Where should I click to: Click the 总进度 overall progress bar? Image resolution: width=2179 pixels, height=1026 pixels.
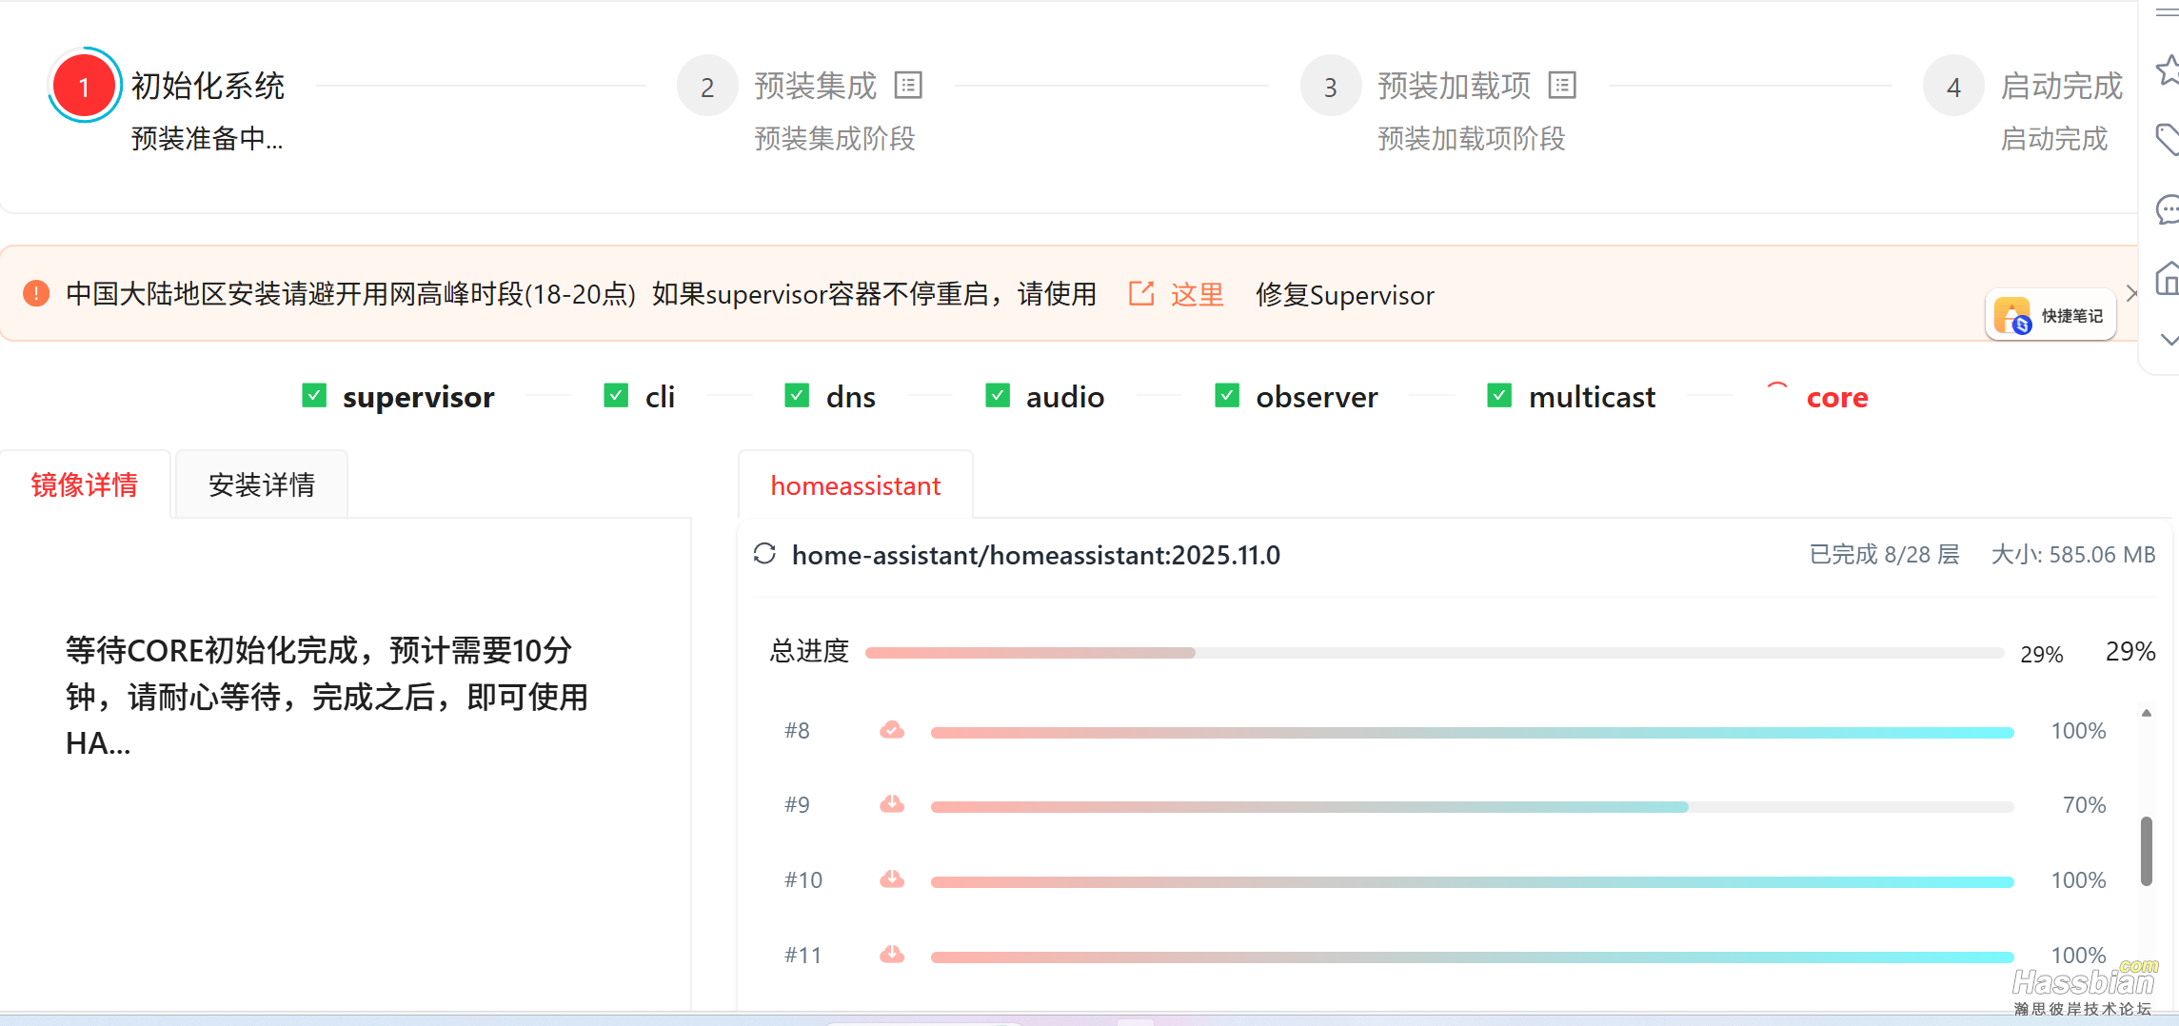pos(1434,653)
